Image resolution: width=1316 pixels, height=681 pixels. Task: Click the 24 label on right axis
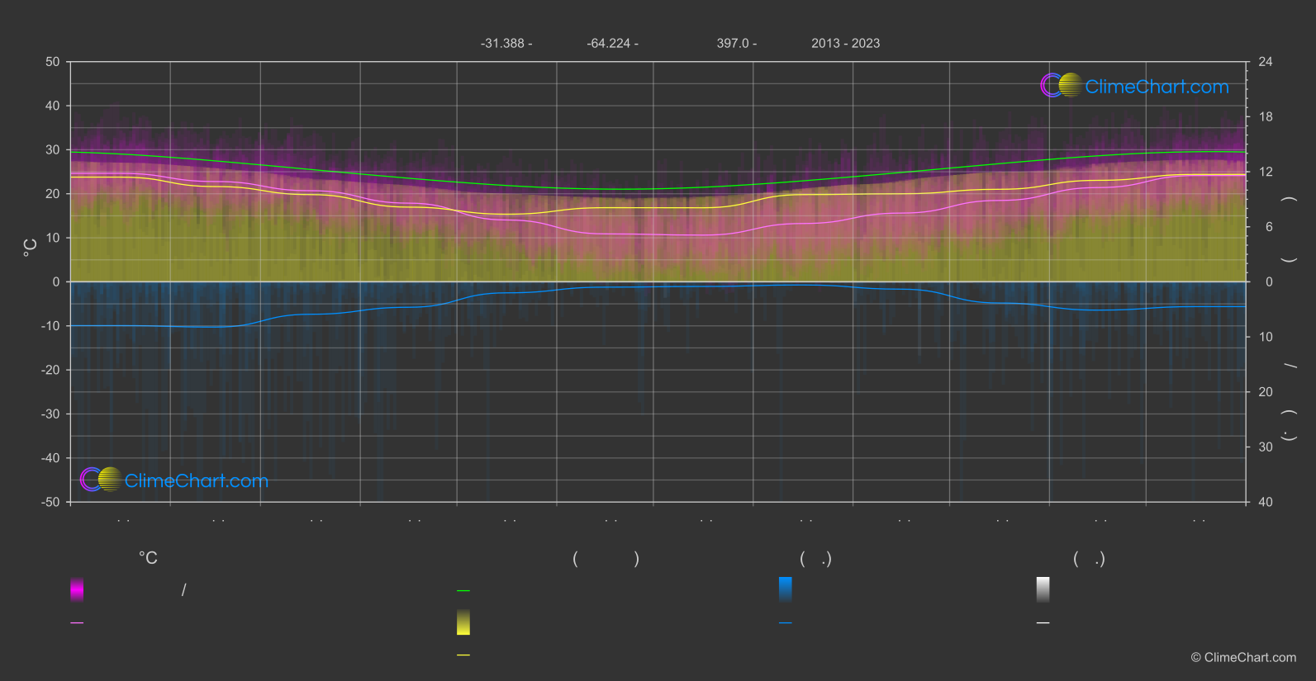[1266, 62]
